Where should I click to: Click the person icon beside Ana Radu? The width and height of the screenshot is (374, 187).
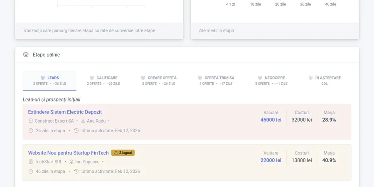(83, 121)
